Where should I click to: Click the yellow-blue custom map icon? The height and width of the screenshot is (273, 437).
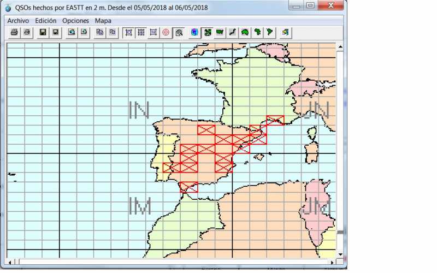(285, 32)
